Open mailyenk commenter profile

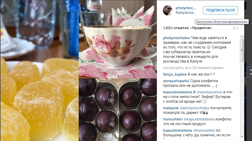click(171, 108)
